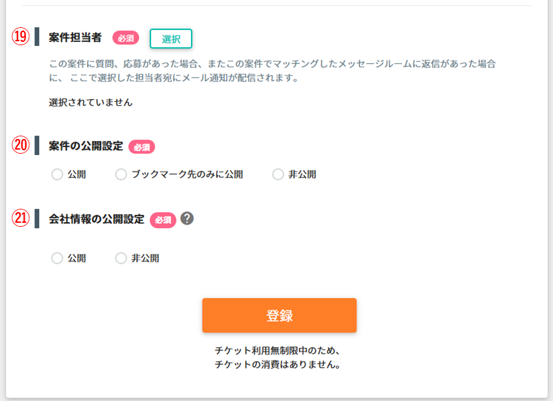Submit the form with 登録 button
This screenshot has width=553, height=401.
click(x=279, y=315)
